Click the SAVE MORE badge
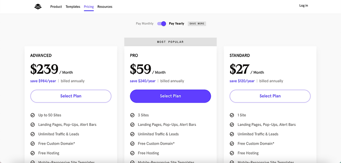341x163 pixels. click(197, 24)
